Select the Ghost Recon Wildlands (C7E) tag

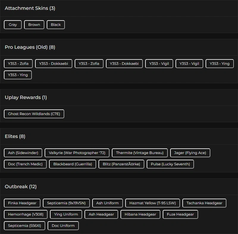coord(34,114)
